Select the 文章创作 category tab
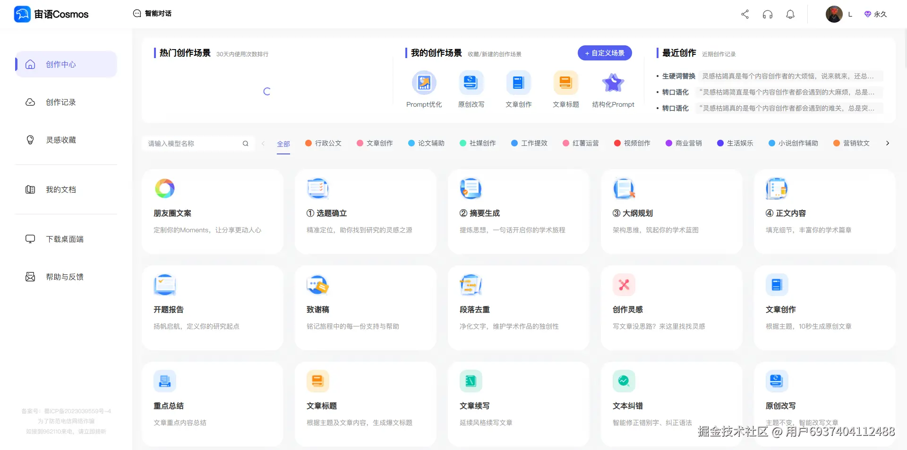907x450 pixels. pyautogui.click(x=375, y=143)
